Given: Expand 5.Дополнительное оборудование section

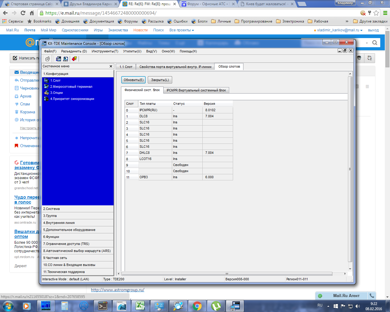Looking at the screenshot, I should tap(78, 230).
